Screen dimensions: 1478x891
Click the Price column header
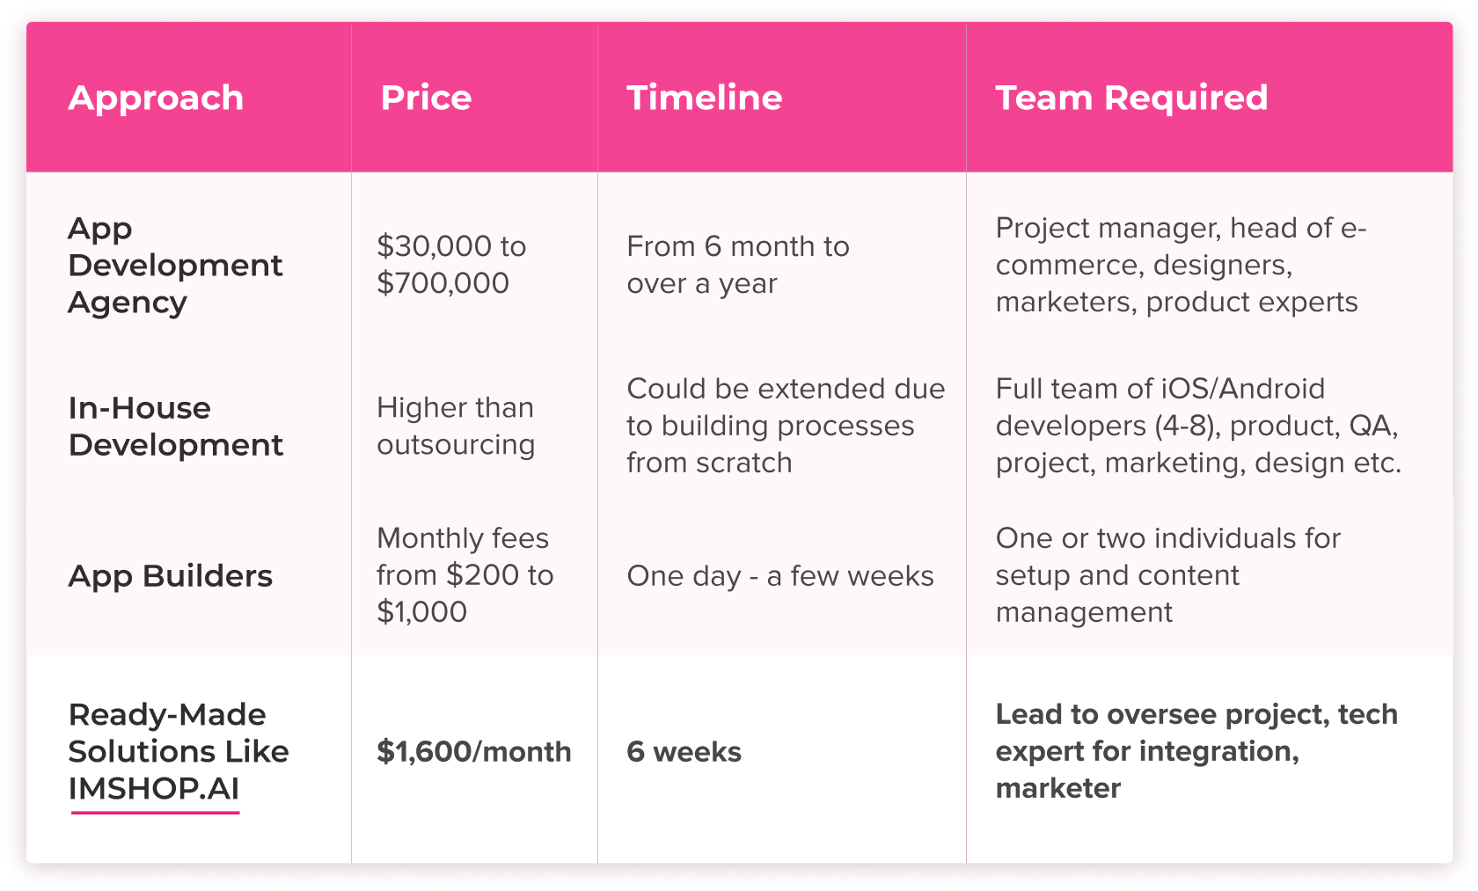(x=426, y=98)
